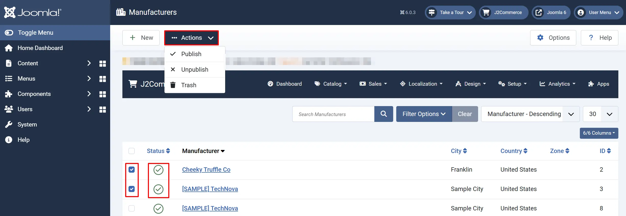Open the Take a Tour dropdown
Viewport: 626px width, 216px height.
pyautogui.click(x=450, y=12)
